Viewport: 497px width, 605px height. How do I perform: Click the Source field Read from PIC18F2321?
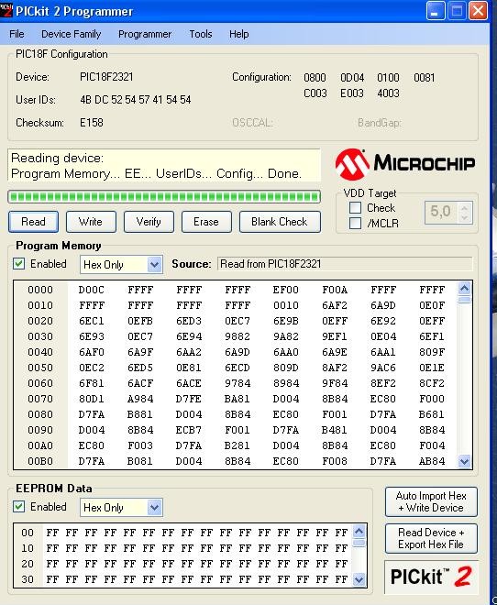pyautogui.click(x=345, y=264)
